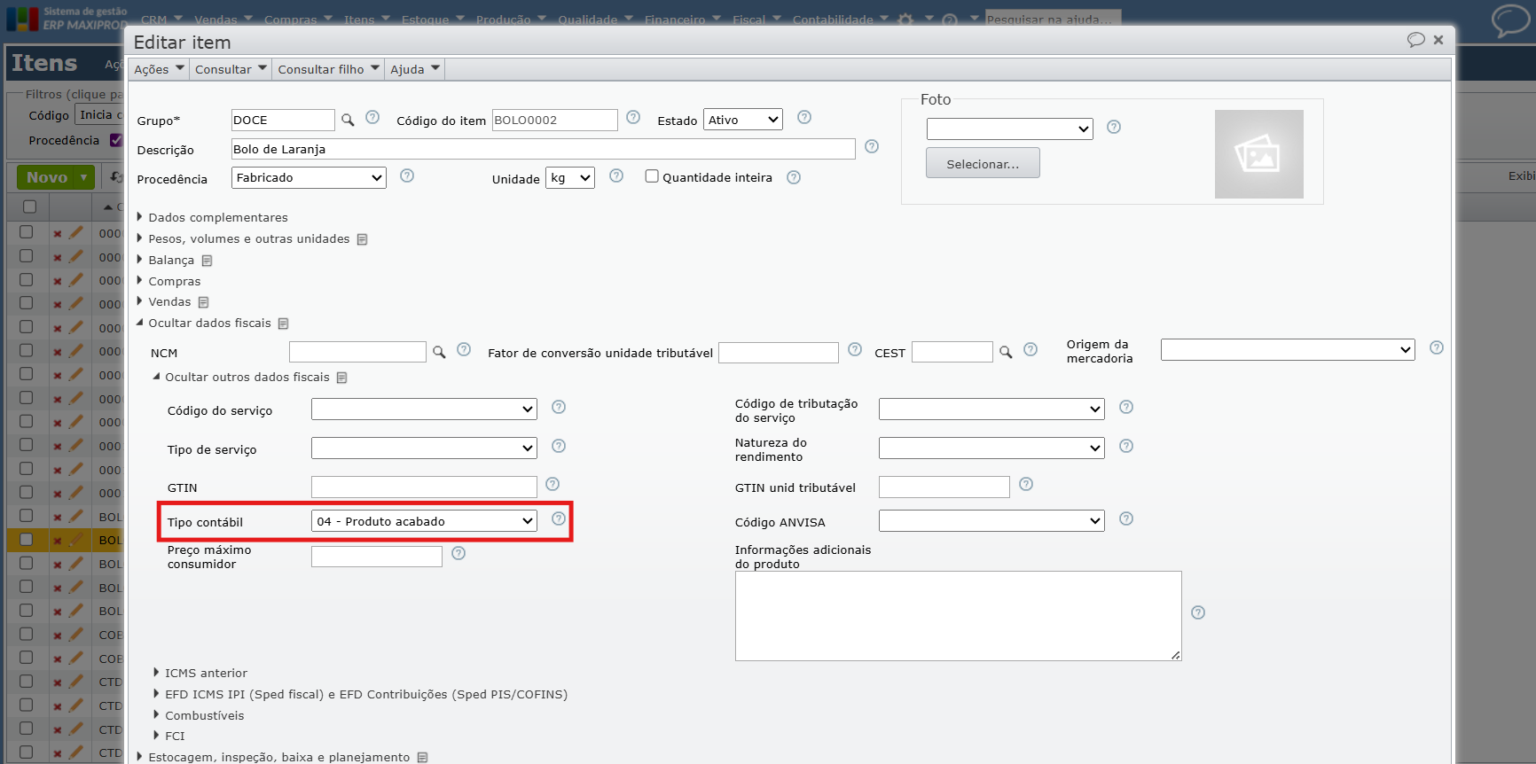Click the CEST search magnifier icon
1536x764 pixels.
[1006, 353]
